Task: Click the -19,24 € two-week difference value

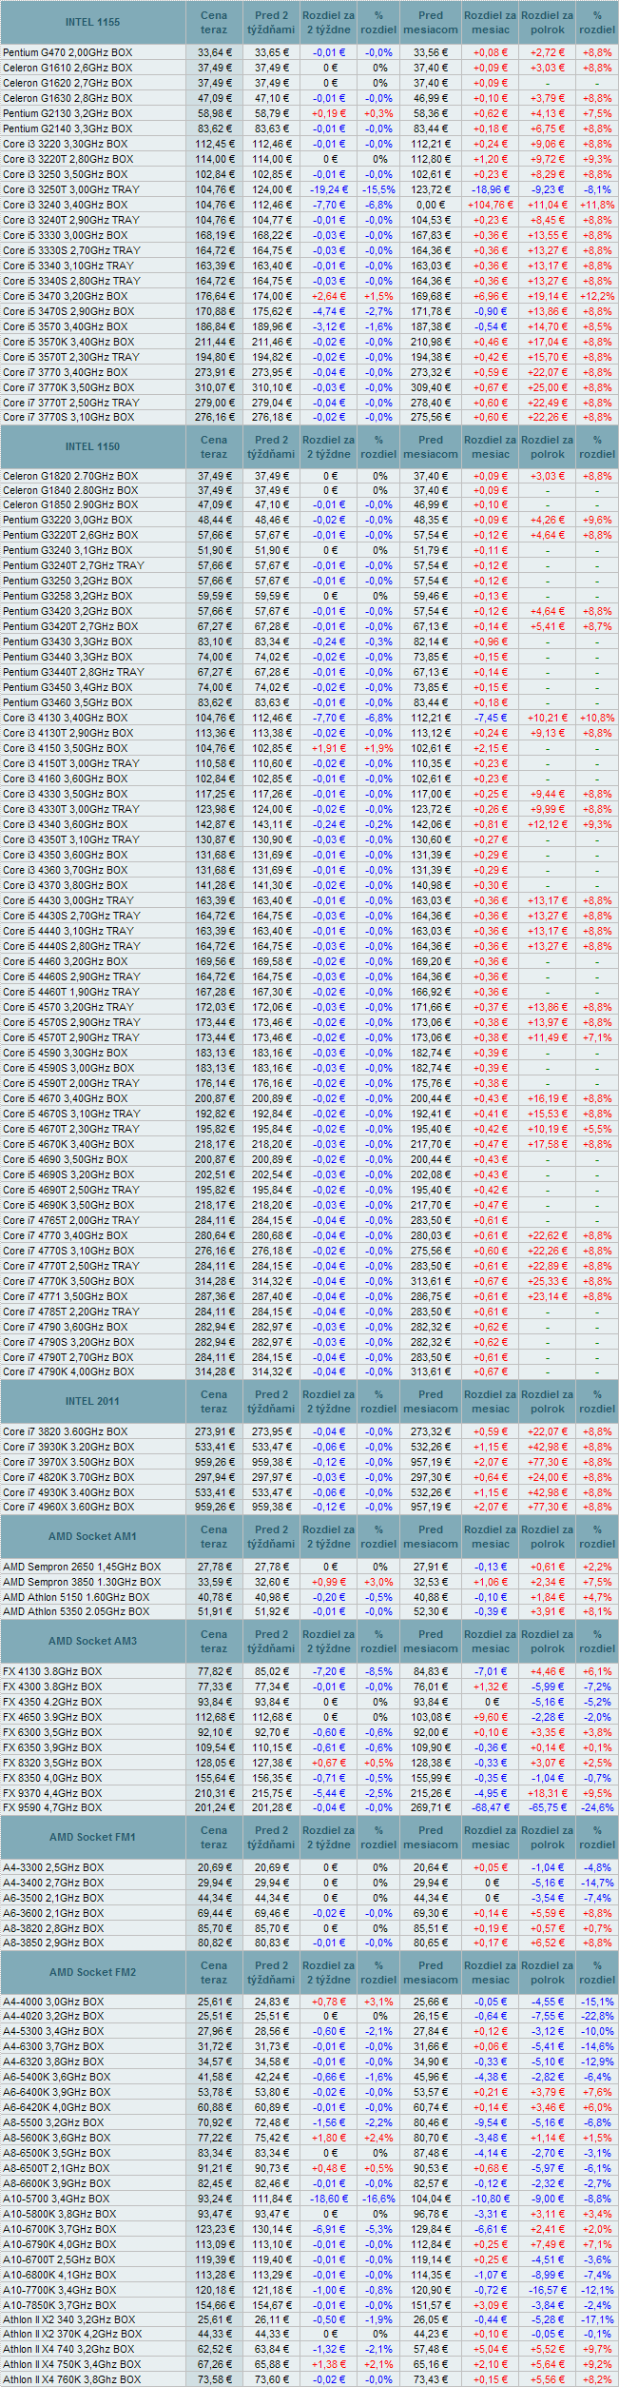Action: tap(328, 189)
